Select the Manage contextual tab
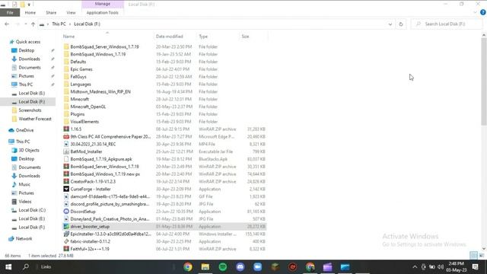Screen dimensions: 487x274 (x=103, y=4)
